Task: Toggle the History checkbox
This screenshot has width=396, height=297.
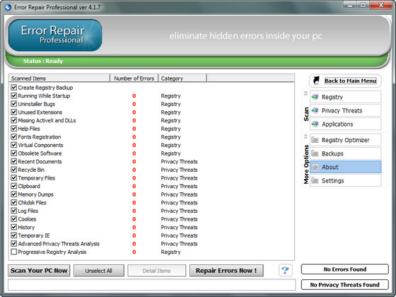Action: [x=14, y=227]
